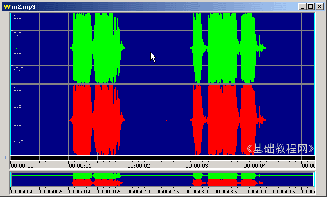
Task: Select the 00:00:04 marker on the main time ruler
Action: pyautogui.click(x=255, y=166)
